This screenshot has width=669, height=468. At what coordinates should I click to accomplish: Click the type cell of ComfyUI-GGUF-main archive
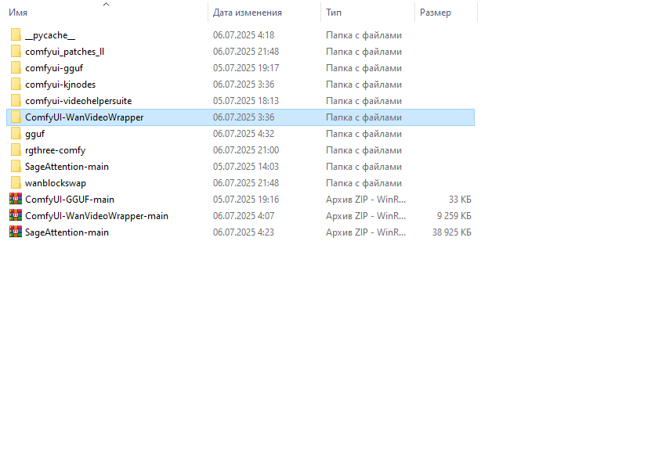click(366, 199)
